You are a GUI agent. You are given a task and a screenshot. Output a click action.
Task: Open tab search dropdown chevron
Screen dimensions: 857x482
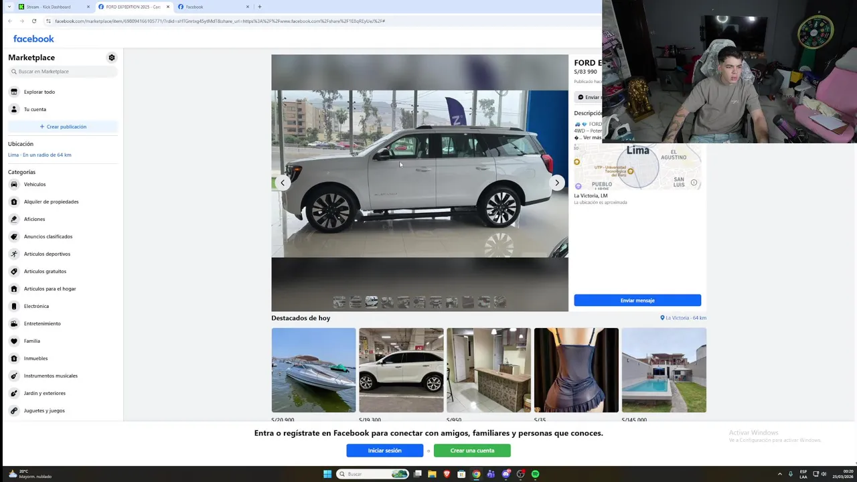9,7
